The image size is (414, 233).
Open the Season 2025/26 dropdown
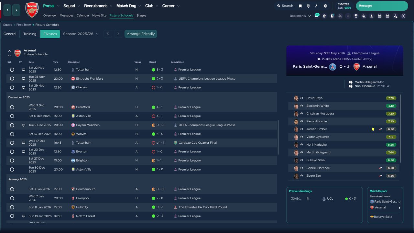81,34
